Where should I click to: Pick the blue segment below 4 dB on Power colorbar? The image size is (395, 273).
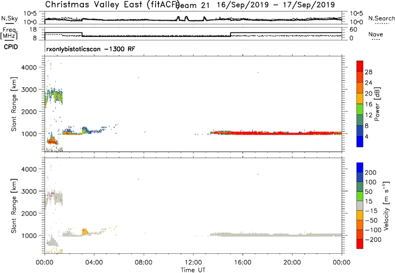(x=360, y=141)
